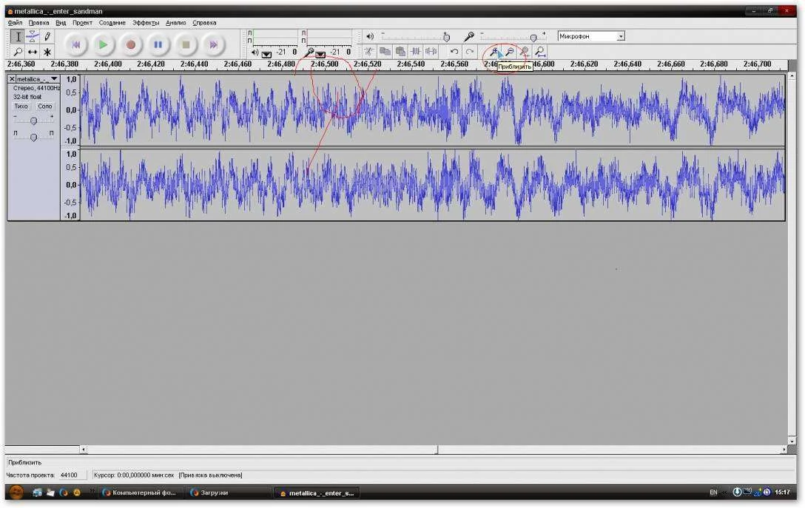
Task: Select the Selection (I-beam) tool
Action: [x=18, y=36]
